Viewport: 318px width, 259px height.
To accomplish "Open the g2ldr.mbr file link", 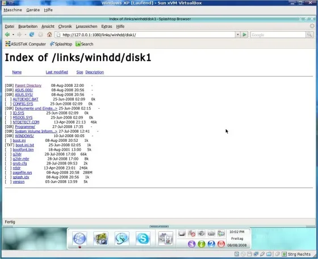I will (21, 159).
